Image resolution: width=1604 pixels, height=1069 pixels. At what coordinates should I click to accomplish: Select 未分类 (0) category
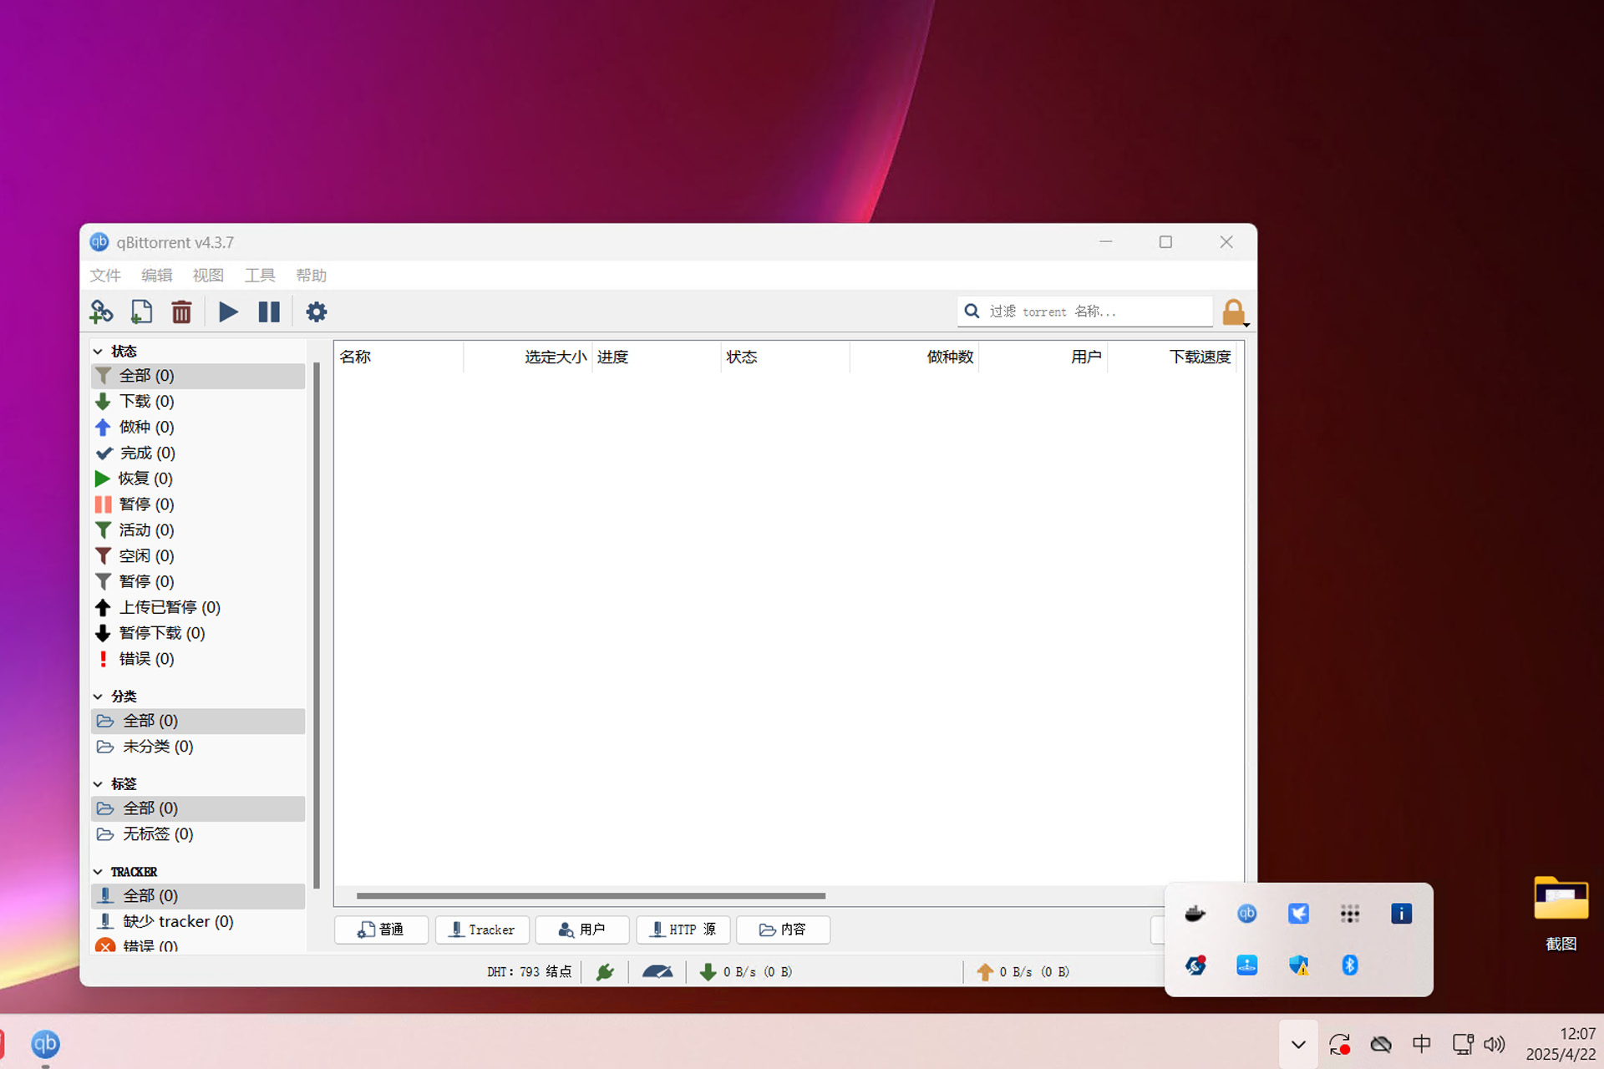[x=198, y=747]
